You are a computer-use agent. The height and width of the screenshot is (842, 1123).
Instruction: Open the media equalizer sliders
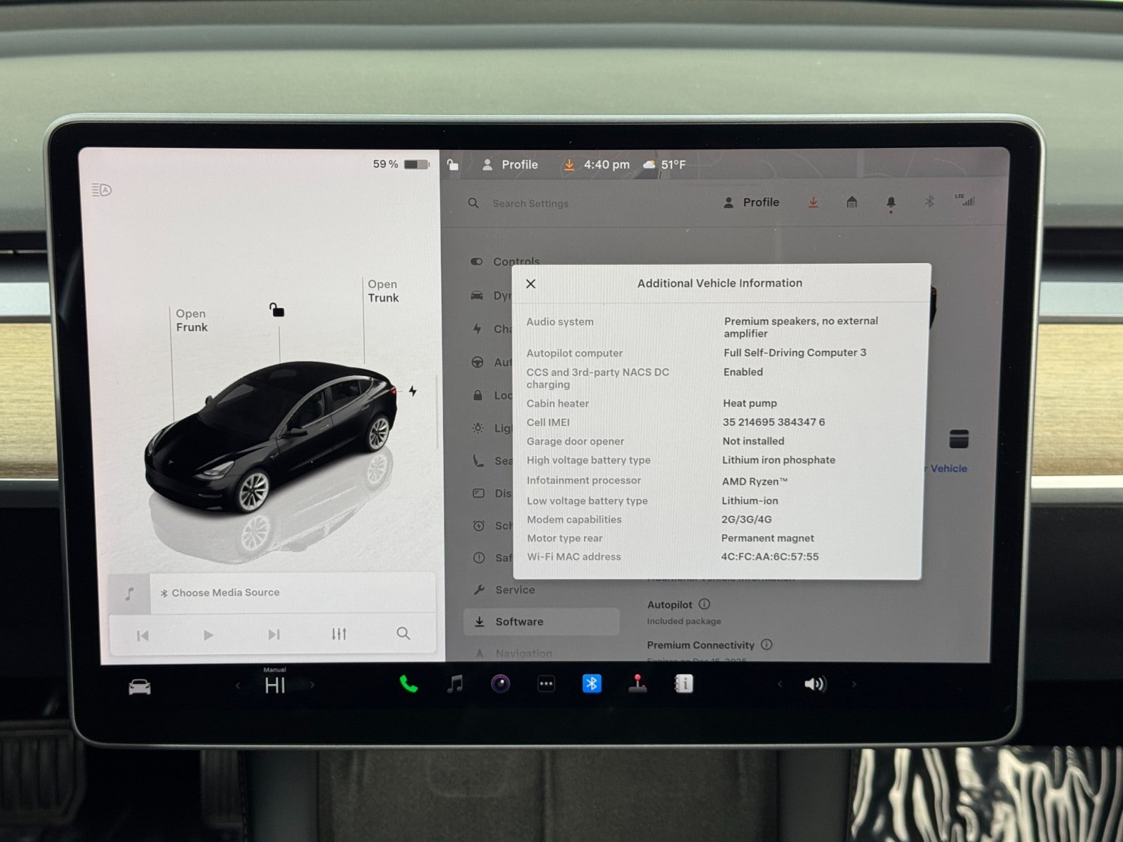tap(339, 634)
